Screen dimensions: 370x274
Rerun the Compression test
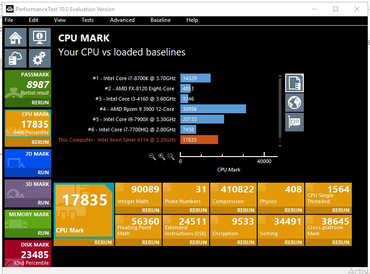coord(246,210)
